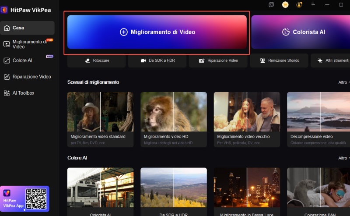Expand Altro dropdown in Colore AI section
The width and height of the screenshot is (350, 216).
pos(344,158)
